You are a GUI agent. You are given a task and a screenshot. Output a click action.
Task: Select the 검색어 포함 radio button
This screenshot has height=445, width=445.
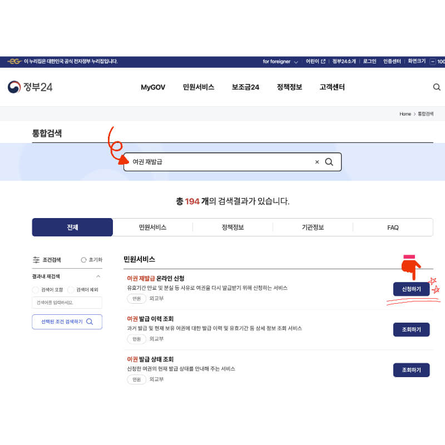point(35,289)
